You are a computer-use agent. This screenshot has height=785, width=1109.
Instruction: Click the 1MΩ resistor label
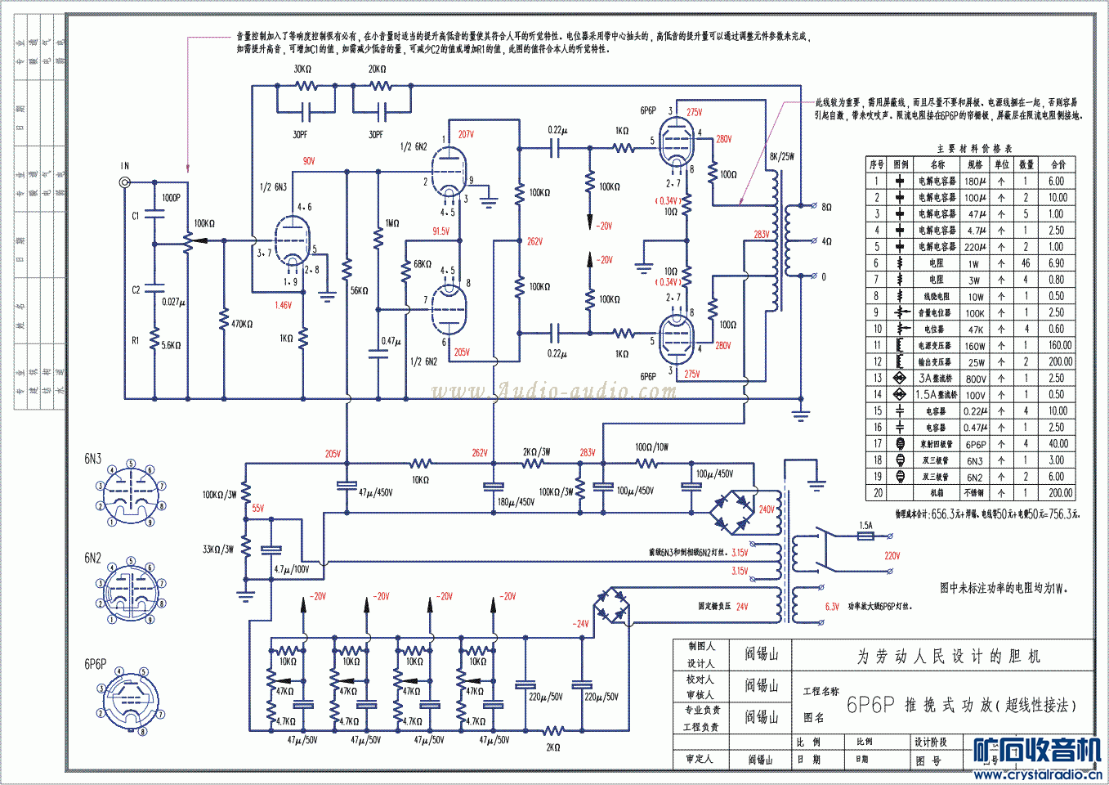[392, 223]
